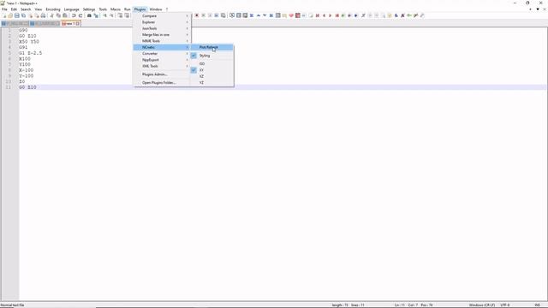Image resolution: width=548 pixels, height=308 pixels.
Task: Click the Paste toolbar icon
Action: pyautogui.click(x=65, y=15)
